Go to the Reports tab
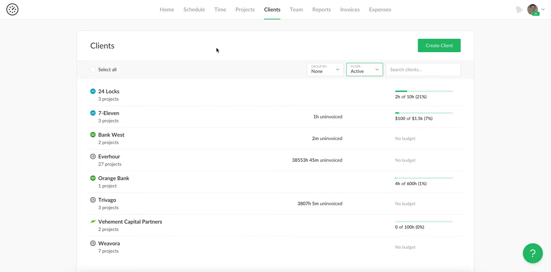 [x=322, y=10]
